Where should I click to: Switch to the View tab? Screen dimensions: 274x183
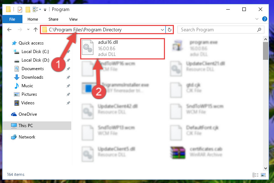coord(73,19)
